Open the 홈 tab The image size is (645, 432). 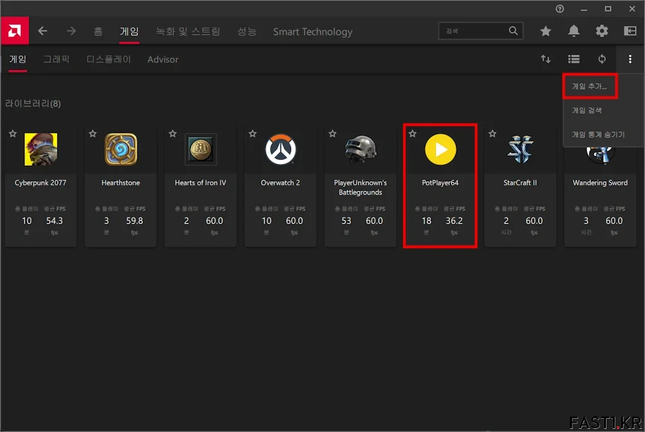[x=98, y=31]
